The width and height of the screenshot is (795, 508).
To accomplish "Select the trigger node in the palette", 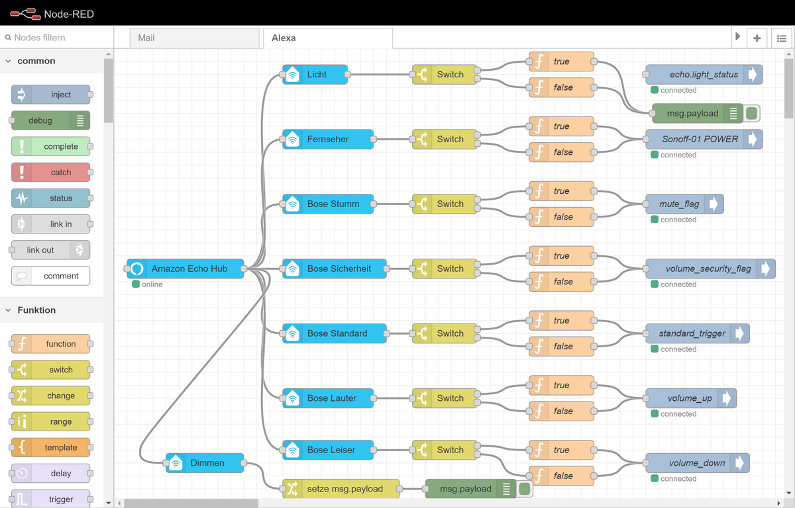I will coord(51,499).
